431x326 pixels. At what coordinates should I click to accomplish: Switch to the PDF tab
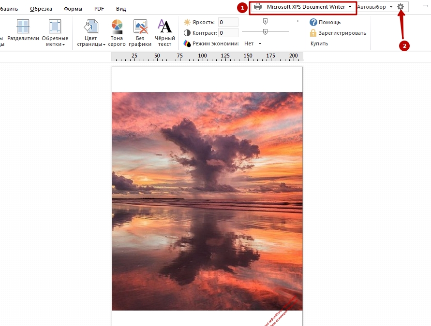[99, 9]
